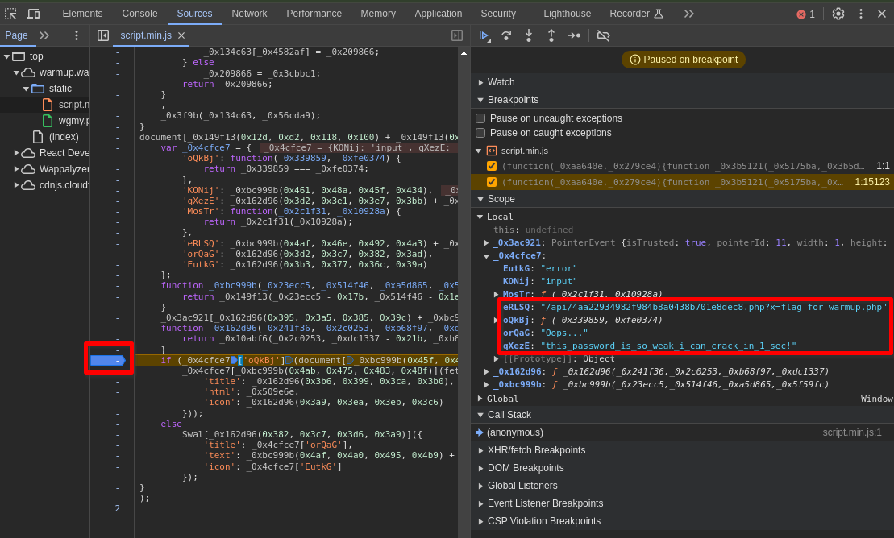Image resolution: width=894 pixels, height=538 pixels.
Task: Activate the inspect element picker icon
Action: click(x=10, y=14)
